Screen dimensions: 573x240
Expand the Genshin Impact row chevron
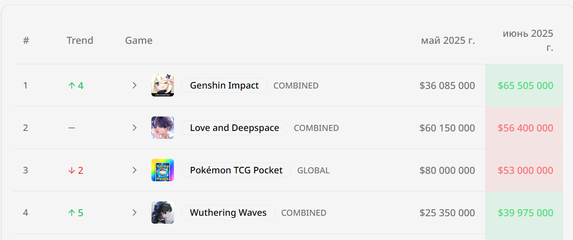pos(135,85)
